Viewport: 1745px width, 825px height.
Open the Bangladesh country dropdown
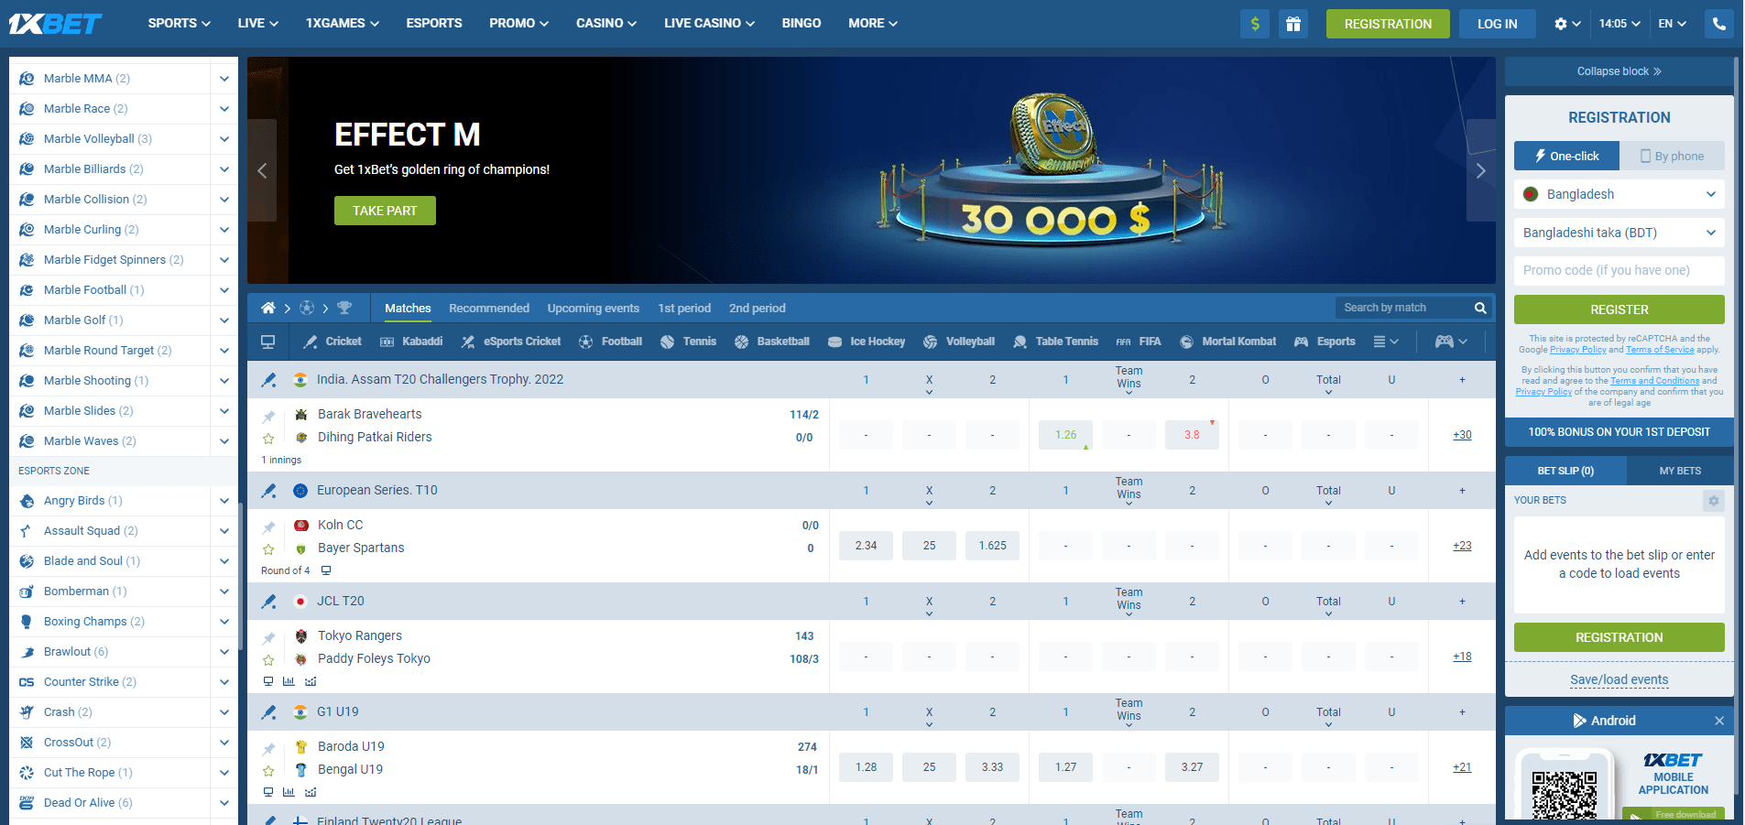tap(1620, 194)
